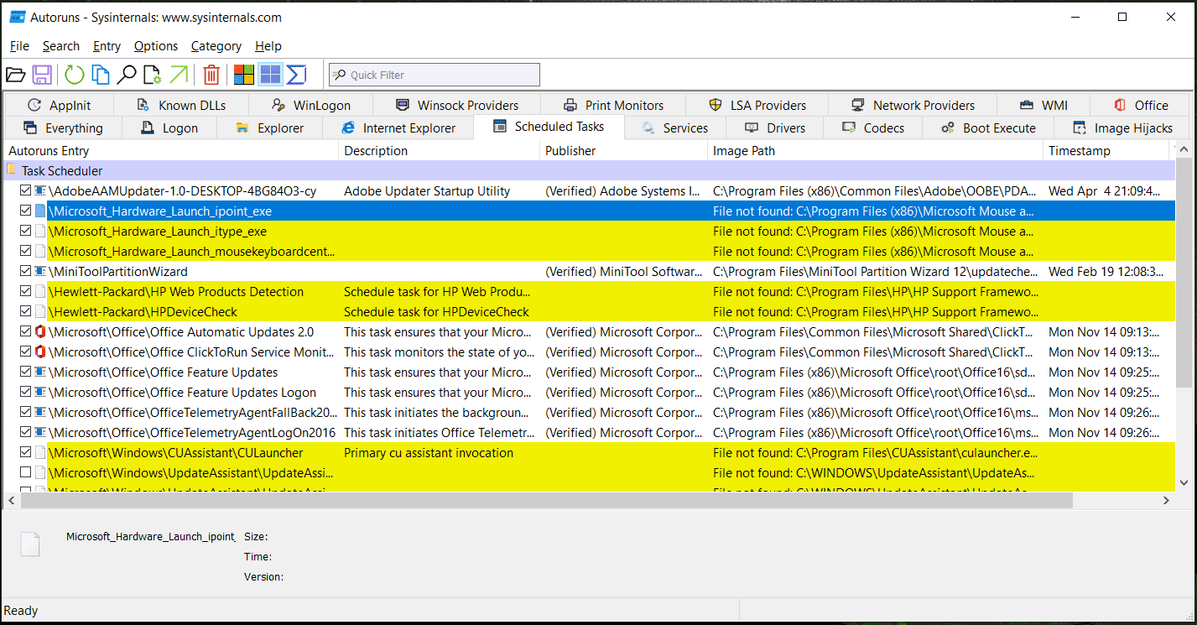
Task: Click the blue four-pane grid toolbar icon
Action: (270, 75)
